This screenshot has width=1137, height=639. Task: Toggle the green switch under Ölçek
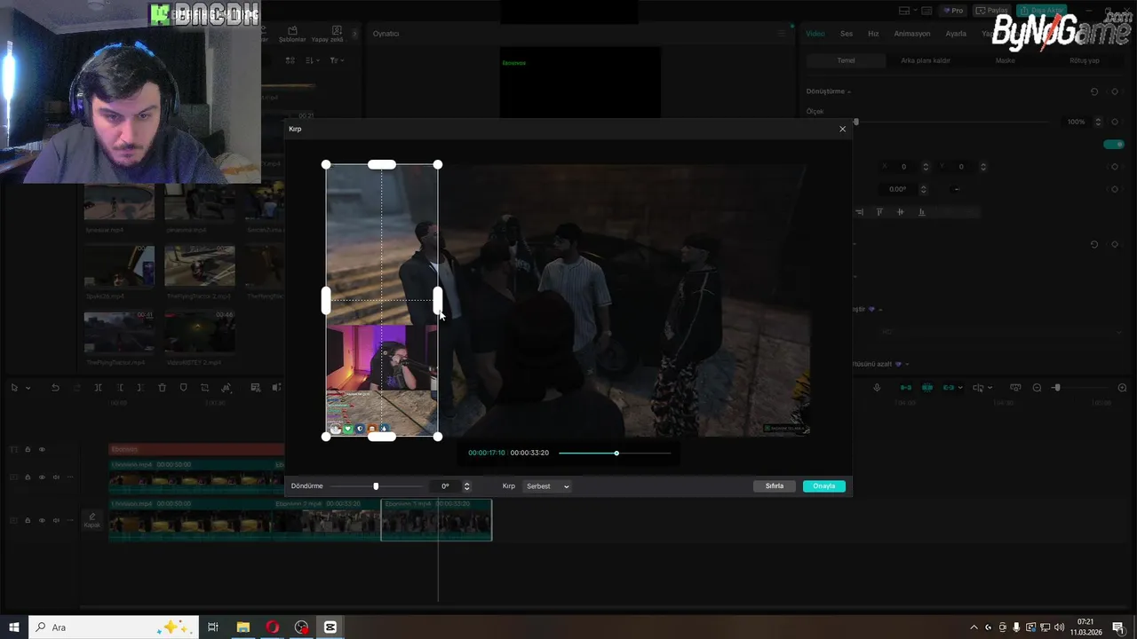[1113, 144]
